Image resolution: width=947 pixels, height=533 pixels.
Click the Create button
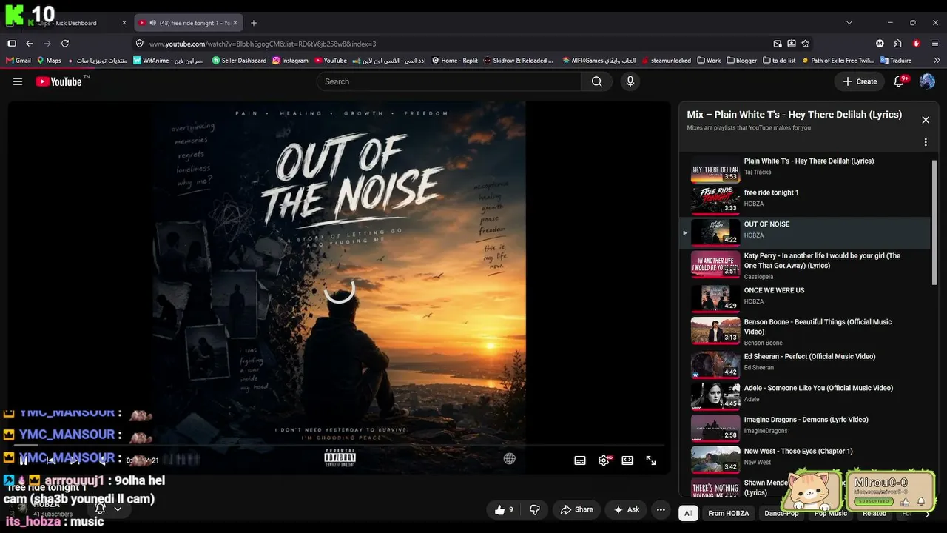pyautogui.click(x=859, y=81)
